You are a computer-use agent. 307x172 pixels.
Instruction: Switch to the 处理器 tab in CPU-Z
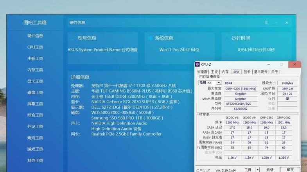202,72
